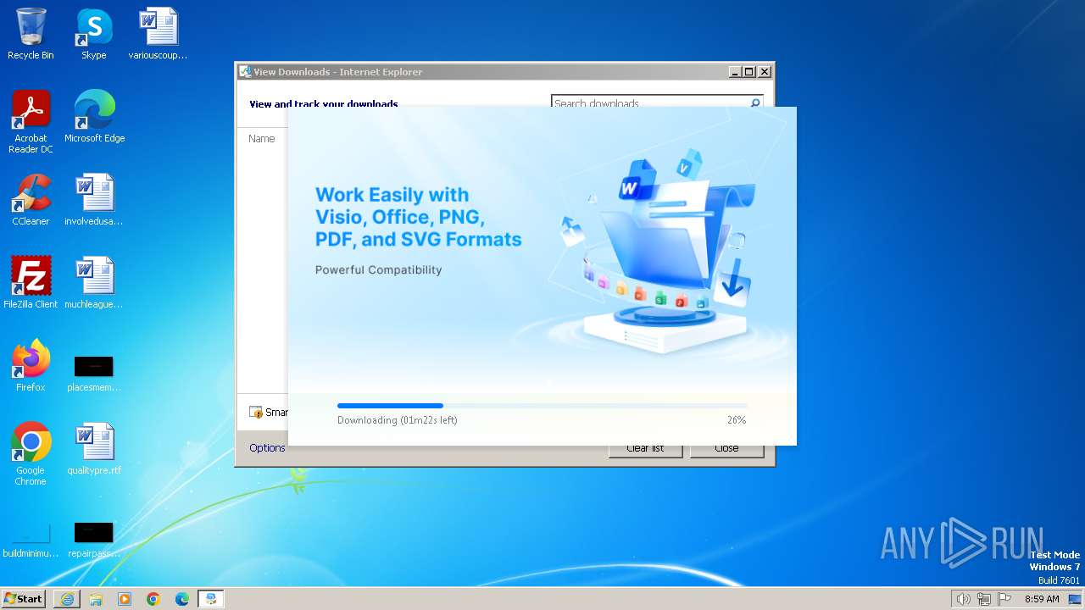Click the network tray icon
This screenshot has height=610, width=1085.
click(984, 599)
